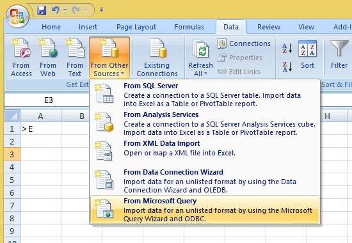Choose From Data Connection Wizard entry
This screenshot has height=243, width=352.
205,181
